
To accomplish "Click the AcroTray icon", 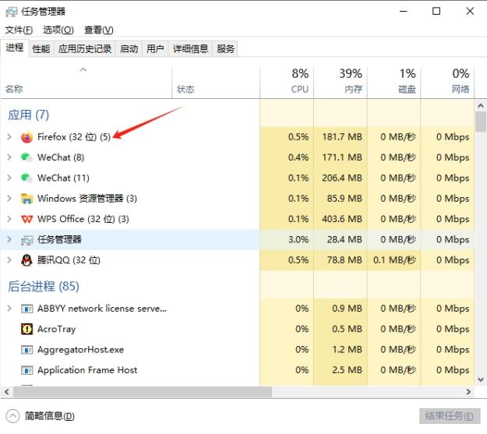I will tap(26, 329).
